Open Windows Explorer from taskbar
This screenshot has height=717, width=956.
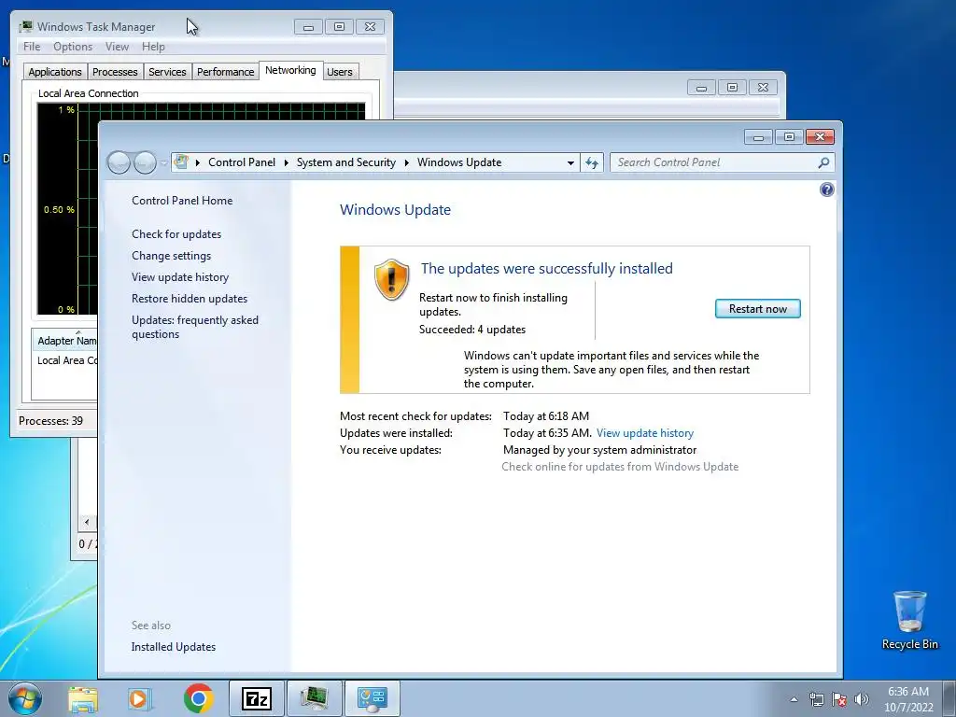(82, 698)
